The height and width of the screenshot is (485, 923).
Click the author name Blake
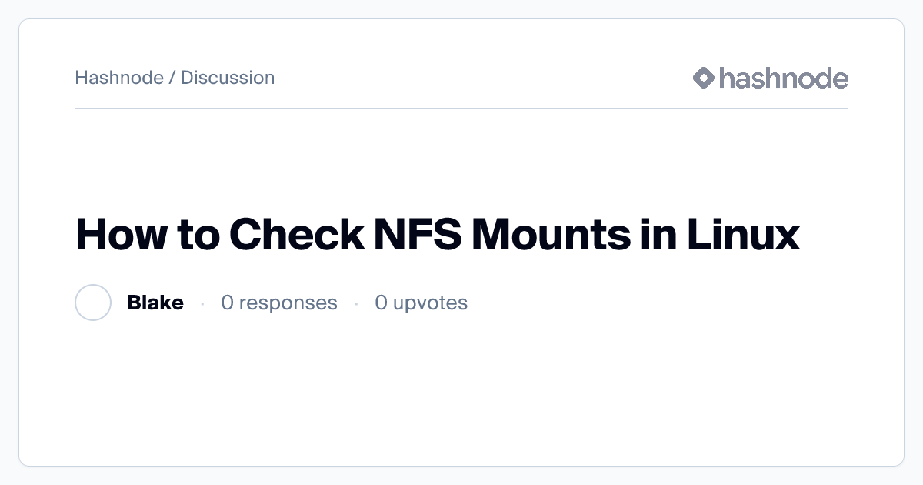[x=155, y=303]
